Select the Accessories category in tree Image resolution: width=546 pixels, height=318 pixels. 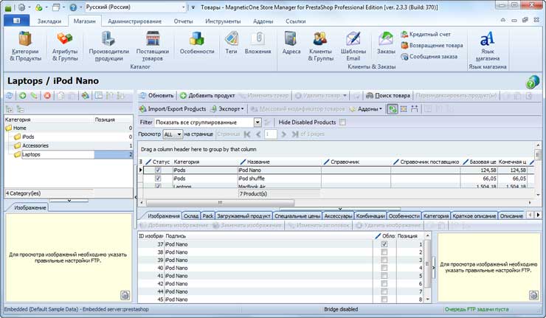coord(35,145)
